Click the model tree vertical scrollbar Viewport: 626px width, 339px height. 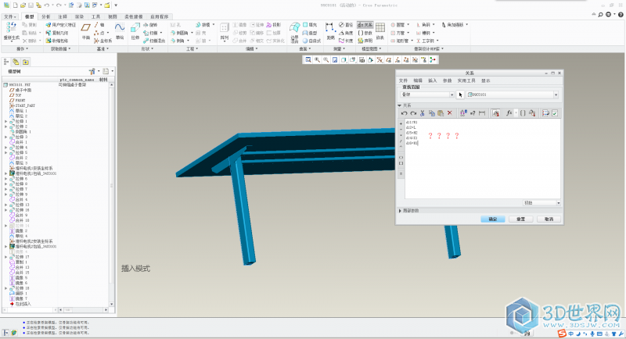pos(111,194)
